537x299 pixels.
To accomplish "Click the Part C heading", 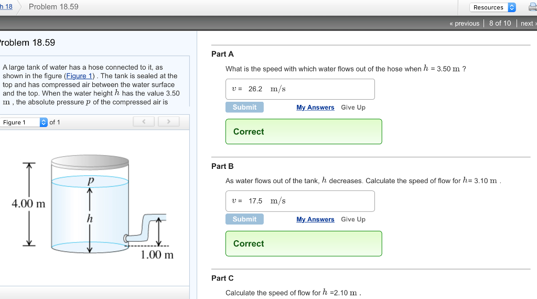I will 222,278.
